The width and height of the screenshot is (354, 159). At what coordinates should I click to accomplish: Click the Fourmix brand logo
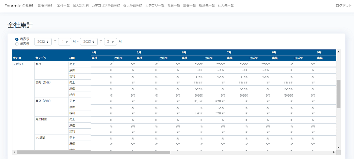(x=12, y=6)
